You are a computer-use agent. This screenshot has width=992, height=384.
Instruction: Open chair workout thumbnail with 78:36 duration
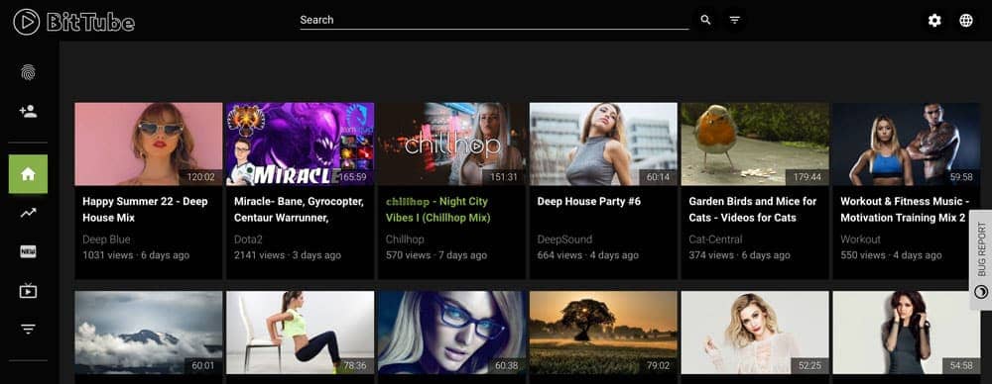(300, 333)
